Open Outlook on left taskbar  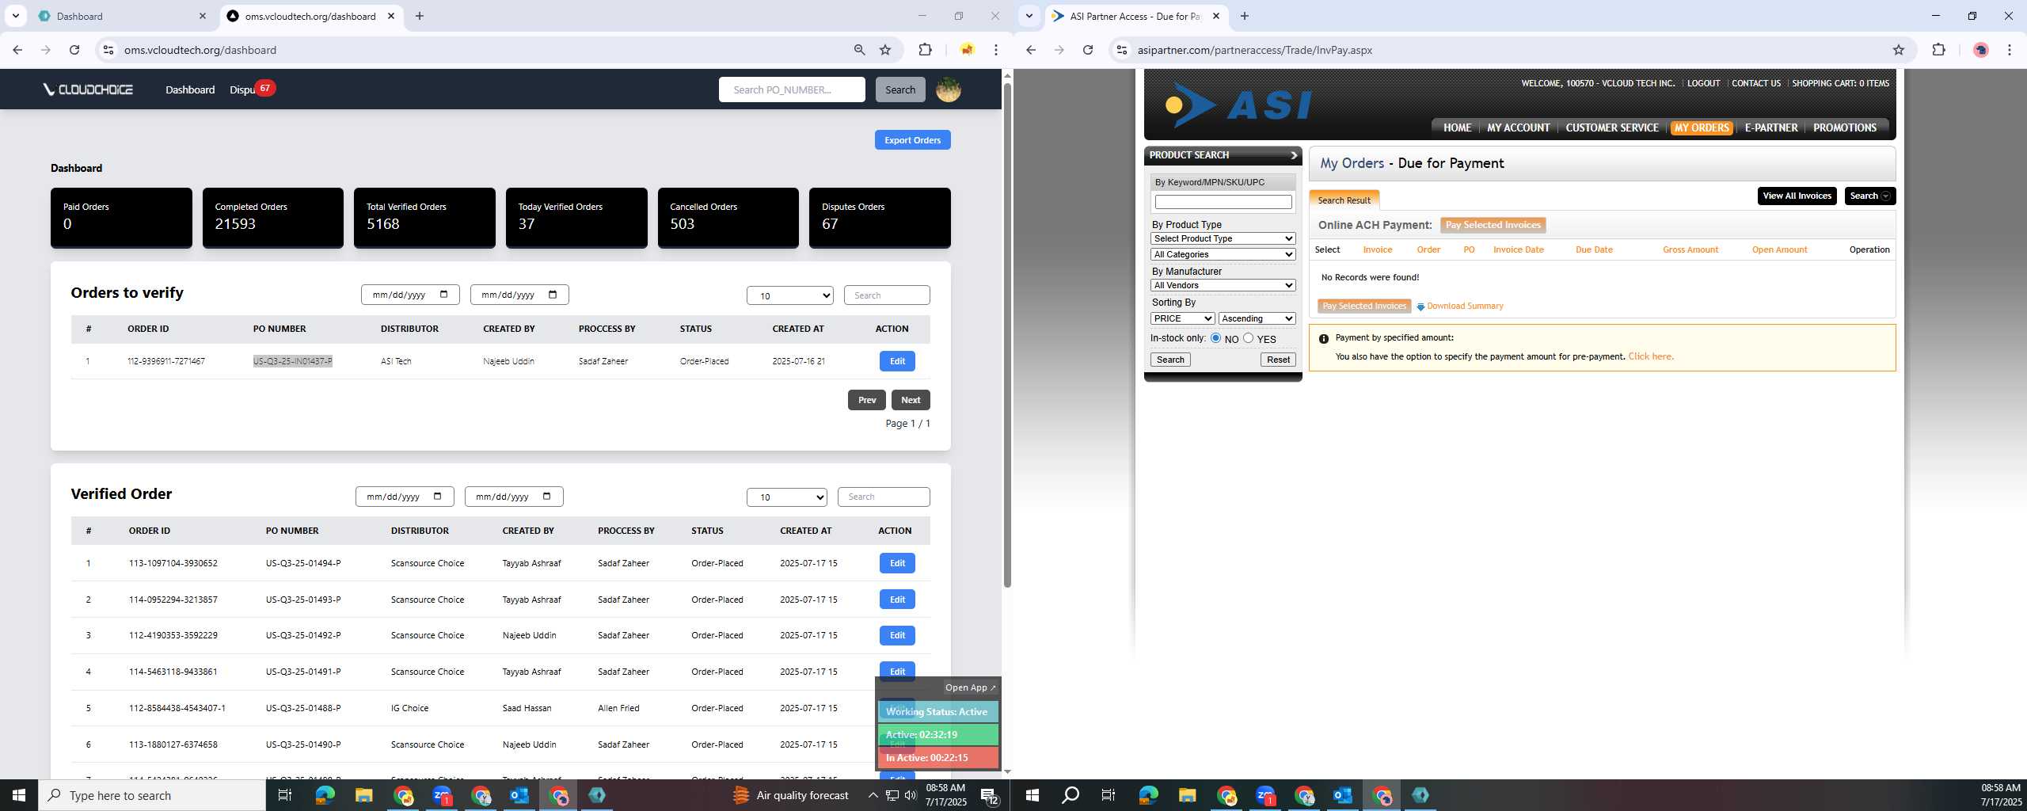(x=519, y=795)
